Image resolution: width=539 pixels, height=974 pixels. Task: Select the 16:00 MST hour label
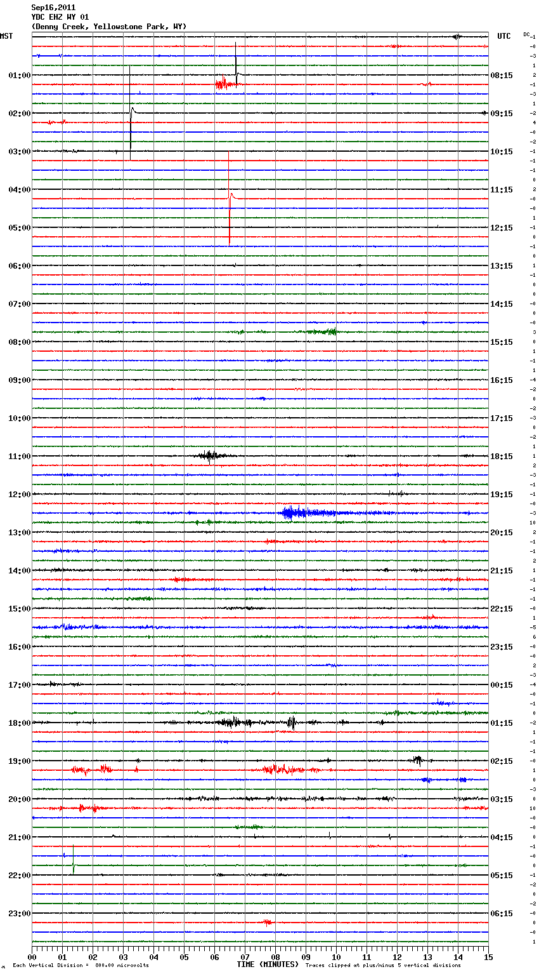click(x=20, y=647)
